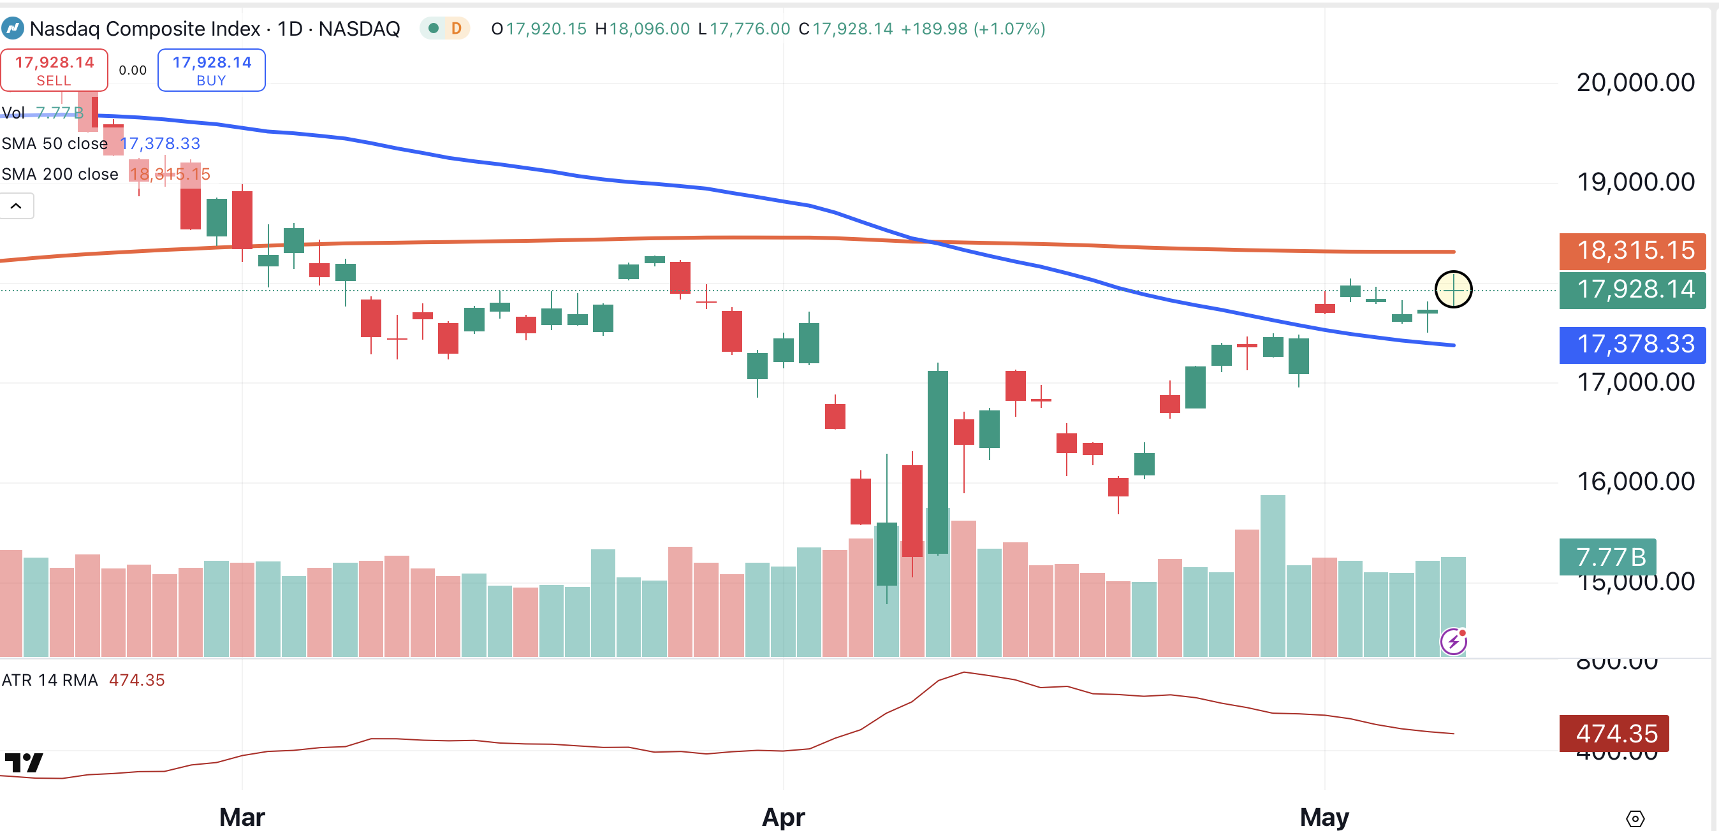Click the circled plus marker at the last price

point(1452,289)
